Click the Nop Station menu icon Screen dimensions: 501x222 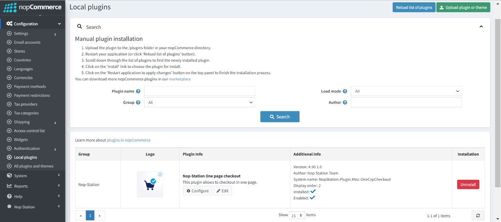tap(9, 207)
